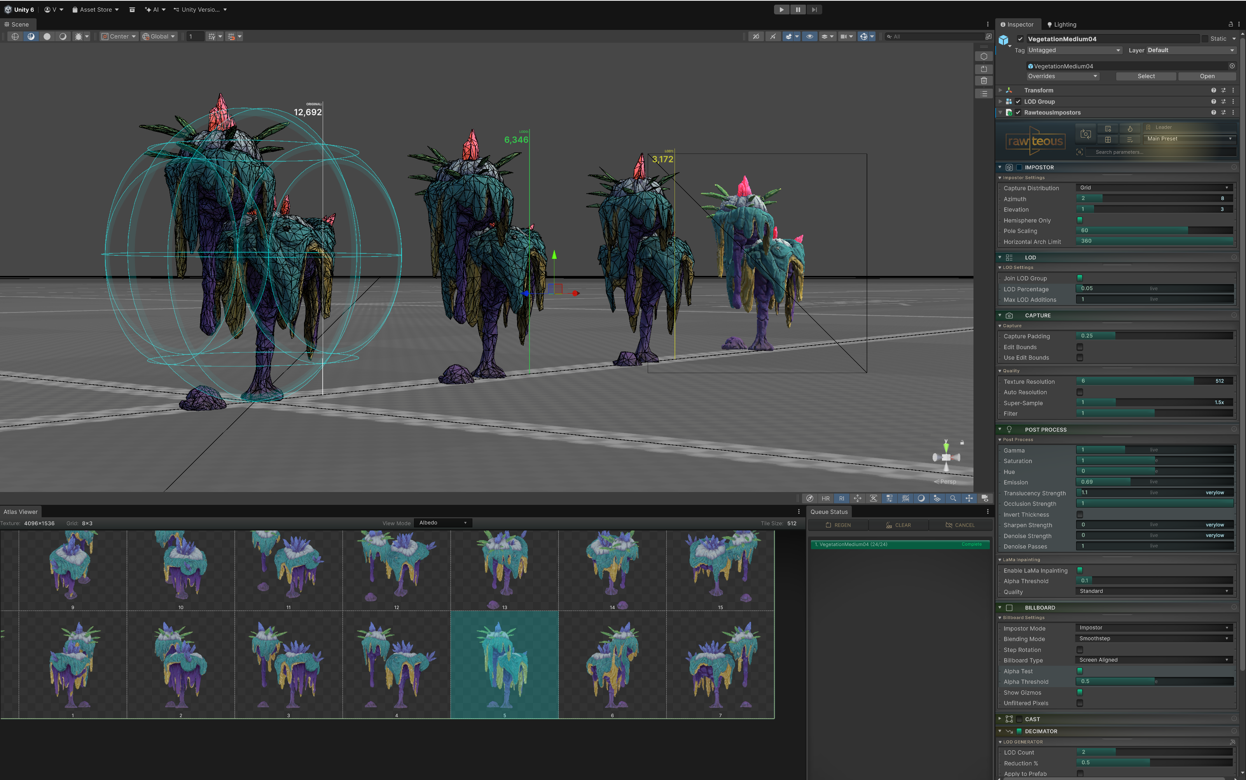Click the Open prefab button
Screen dimensions: 1246x780
click(1206, 76)
